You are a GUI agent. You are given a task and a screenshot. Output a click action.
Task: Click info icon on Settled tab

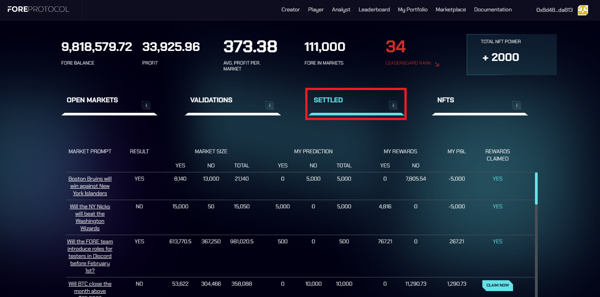pos(393,105)
